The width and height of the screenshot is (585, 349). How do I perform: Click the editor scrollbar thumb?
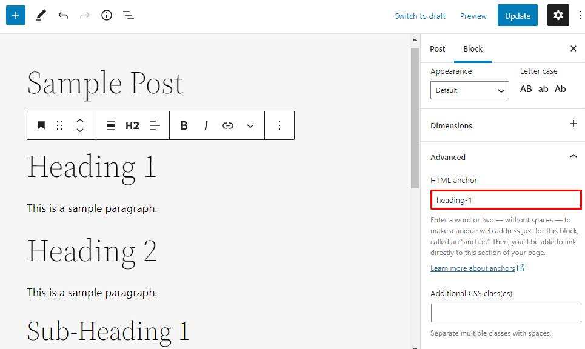[415, 118]
